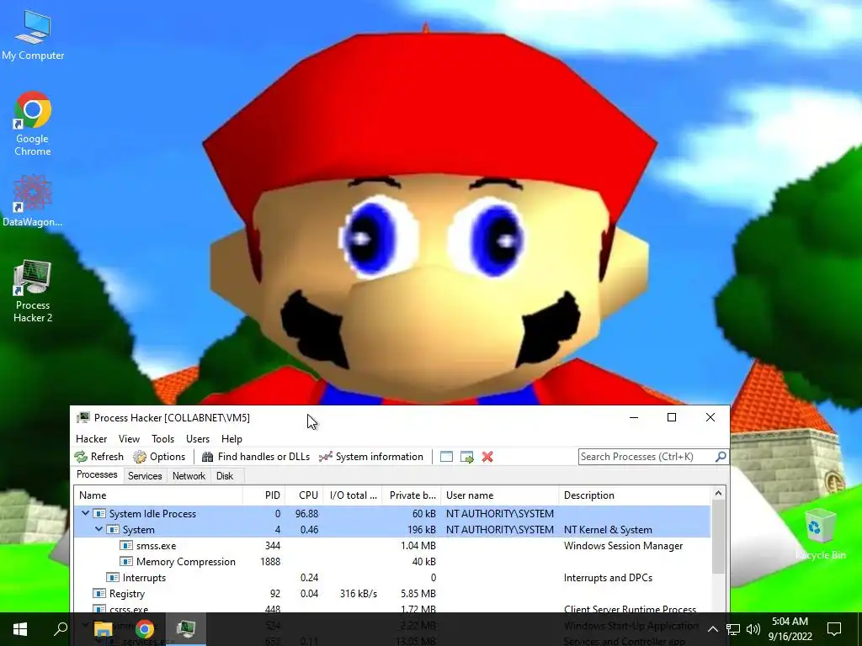The image size is (862, 646).
Task: Select the Recycle Bin desktop icon
Action: (820, 534)
